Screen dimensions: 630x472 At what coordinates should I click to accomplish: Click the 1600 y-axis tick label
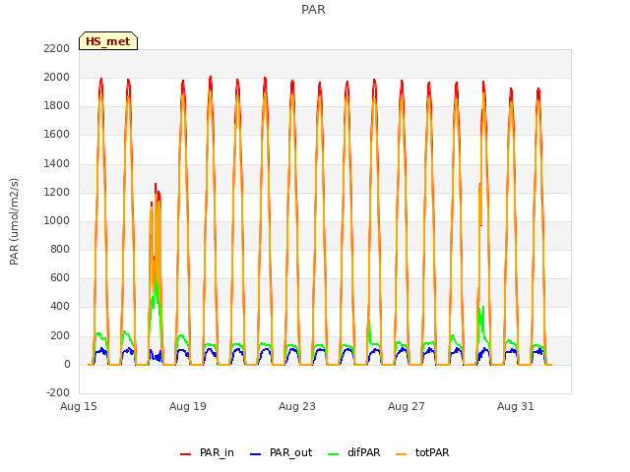point(57,135)
